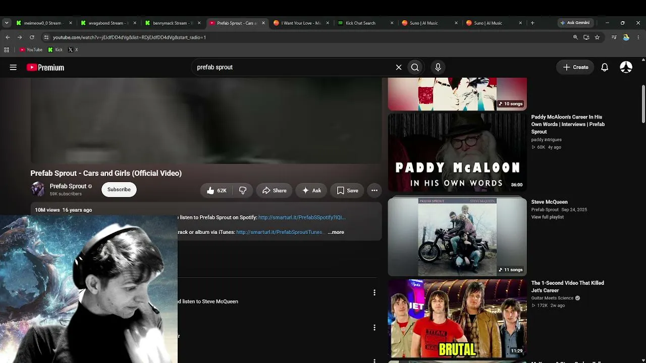The height and width of the screenshot is (363, 646).
Task: Subscribe to Prefab Sprout channel
Action: coord(119,190)
